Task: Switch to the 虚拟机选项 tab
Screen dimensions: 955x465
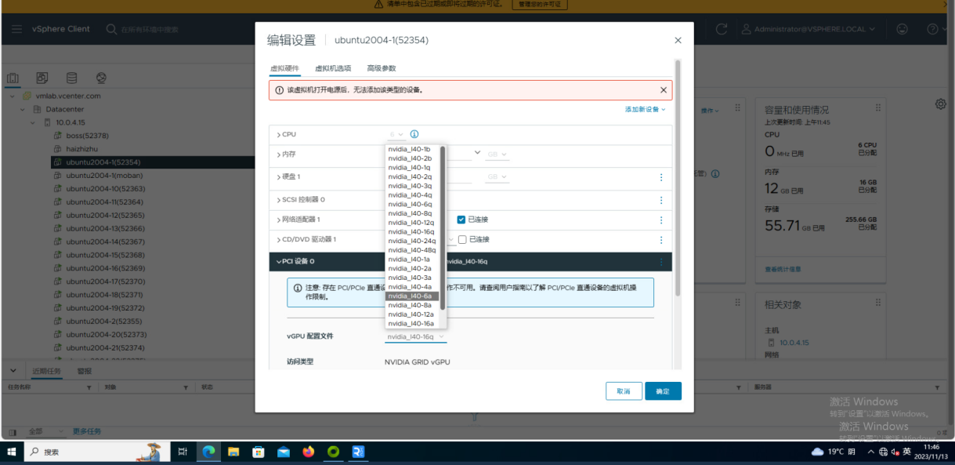Action: (333, 69)
